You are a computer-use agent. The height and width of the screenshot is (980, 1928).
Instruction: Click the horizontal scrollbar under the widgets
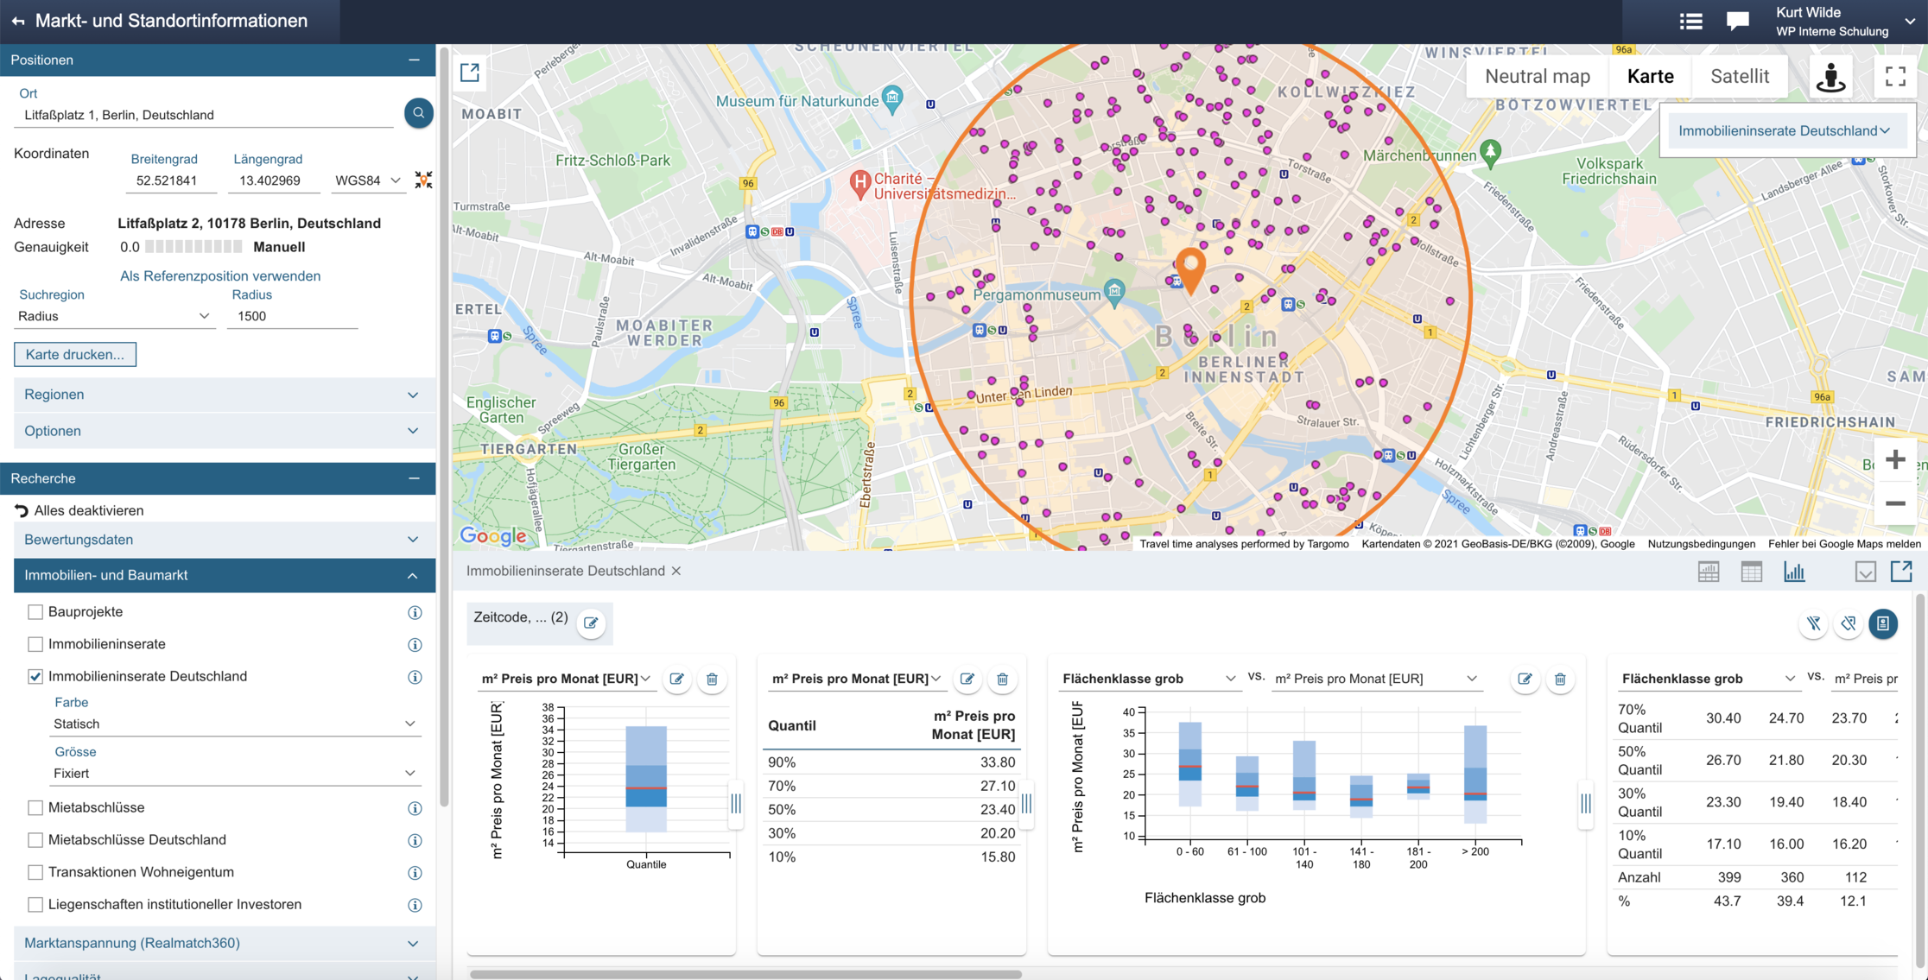(x=746, y=975)
